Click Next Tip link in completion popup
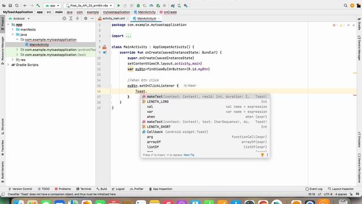The width and height of the screenshot is (362, 204). click(189, 155)
